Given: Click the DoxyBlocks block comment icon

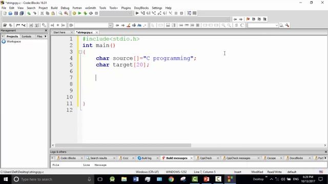Looking at the screenshot, I should point(18,25).
